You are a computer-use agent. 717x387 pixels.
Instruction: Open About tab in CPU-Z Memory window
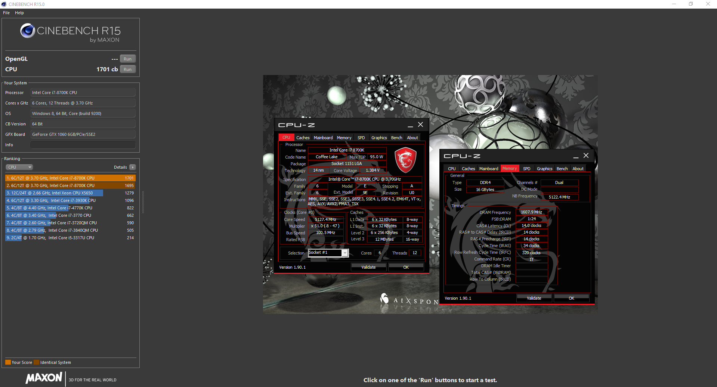578,169
